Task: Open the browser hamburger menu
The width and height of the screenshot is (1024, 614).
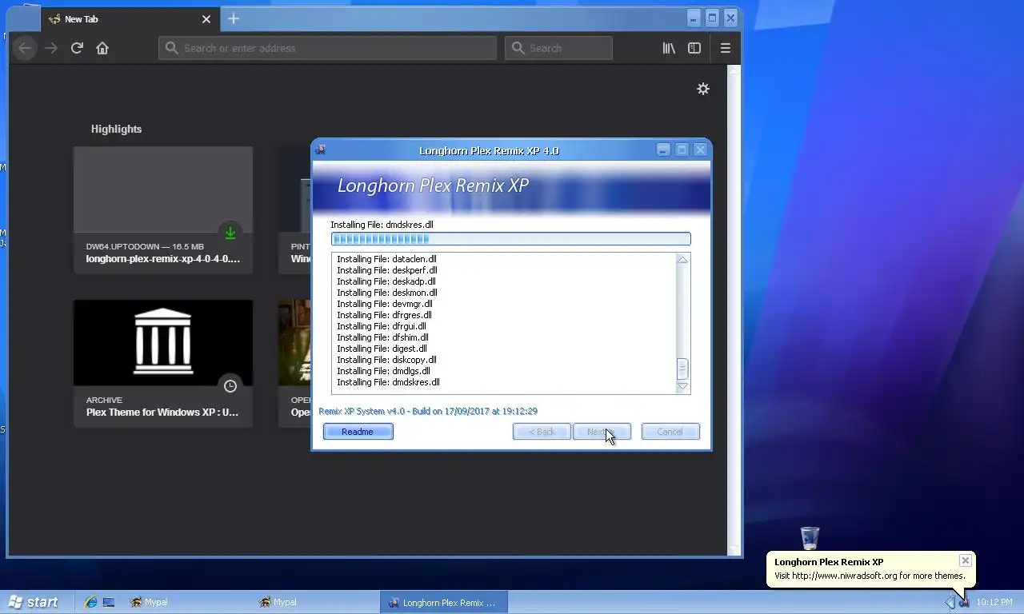Action: [x=726, y=48]
